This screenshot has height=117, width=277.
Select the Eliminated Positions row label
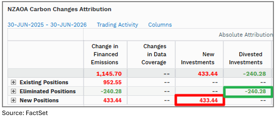tap(48, 91)
